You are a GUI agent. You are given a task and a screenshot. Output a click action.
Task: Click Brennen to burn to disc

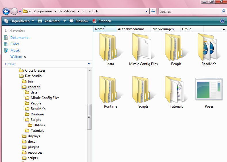[x=102, y=21]
